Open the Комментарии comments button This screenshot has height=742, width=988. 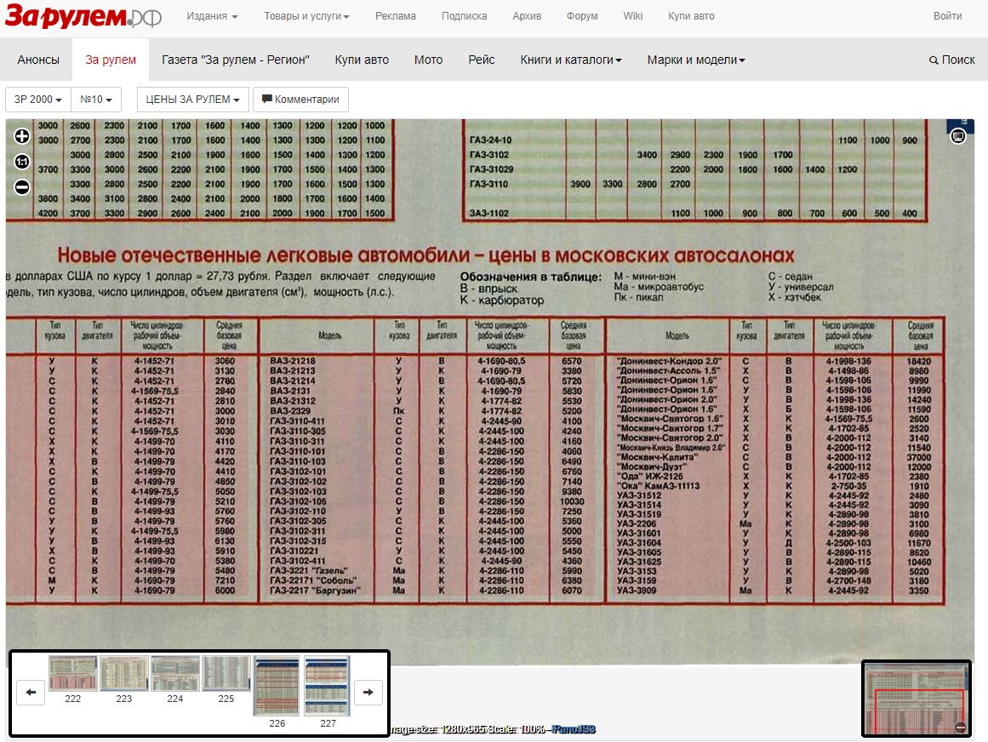pyautogui.click(x=300, y=100)
